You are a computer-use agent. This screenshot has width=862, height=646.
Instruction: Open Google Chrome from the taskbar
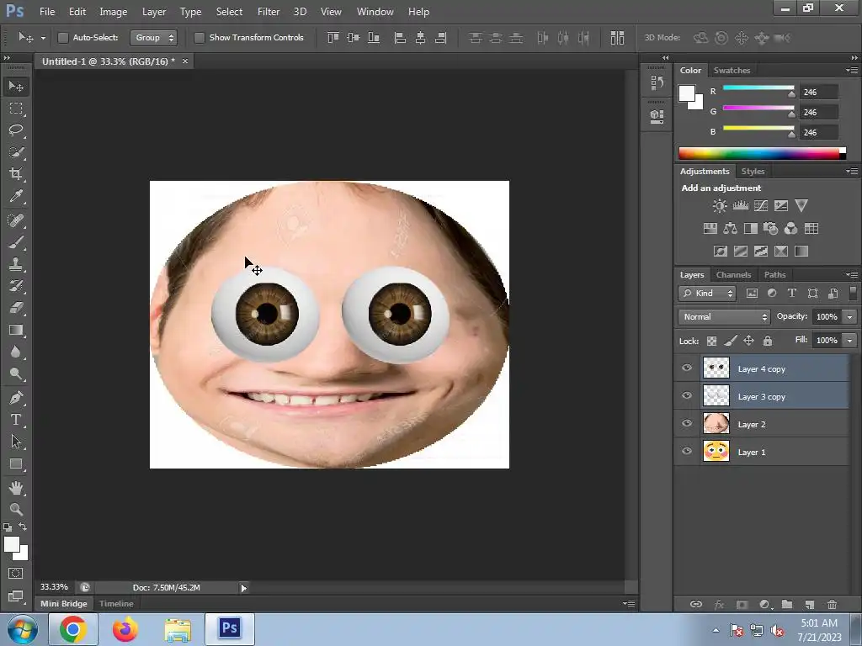(x=73, y=629)
